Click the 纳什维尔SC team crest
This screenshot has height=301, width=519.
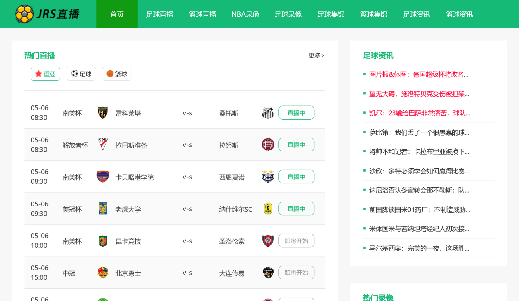pos(268,208)
